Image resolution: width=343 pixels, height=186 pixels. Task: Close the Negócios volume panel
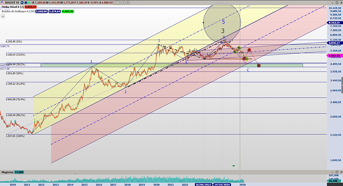pos(341,172)
